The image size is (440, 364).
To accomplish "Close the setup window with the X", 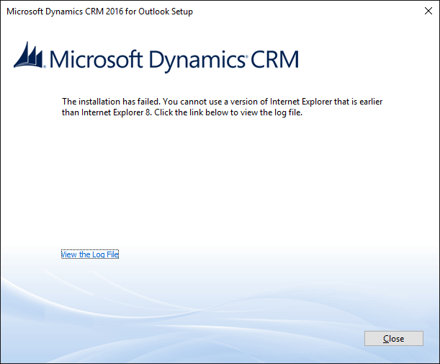I will (x=423, y=12).
